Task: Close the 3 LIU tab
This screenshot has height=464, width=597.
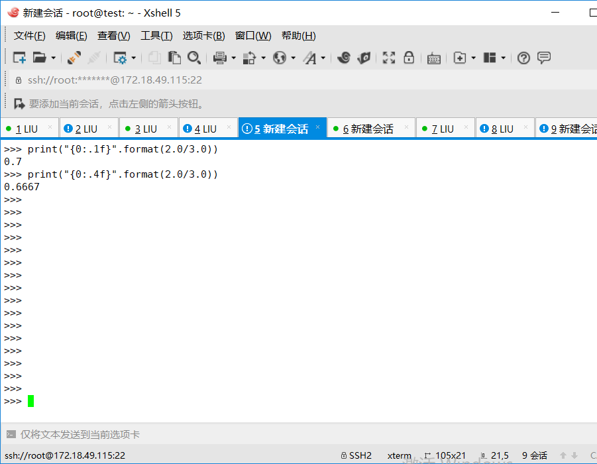Action: pyautogui.click(x=170, y=127)
